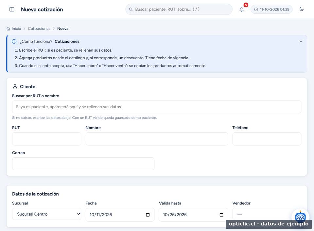Screen dimensions: 314x231
Task: Focus the global patient search box
Action: [x=179, y=9]
